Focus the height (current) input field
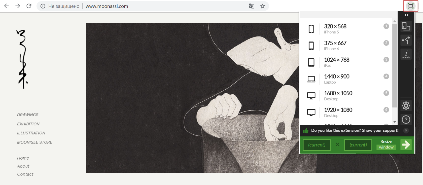 click(x=358, y=145)
